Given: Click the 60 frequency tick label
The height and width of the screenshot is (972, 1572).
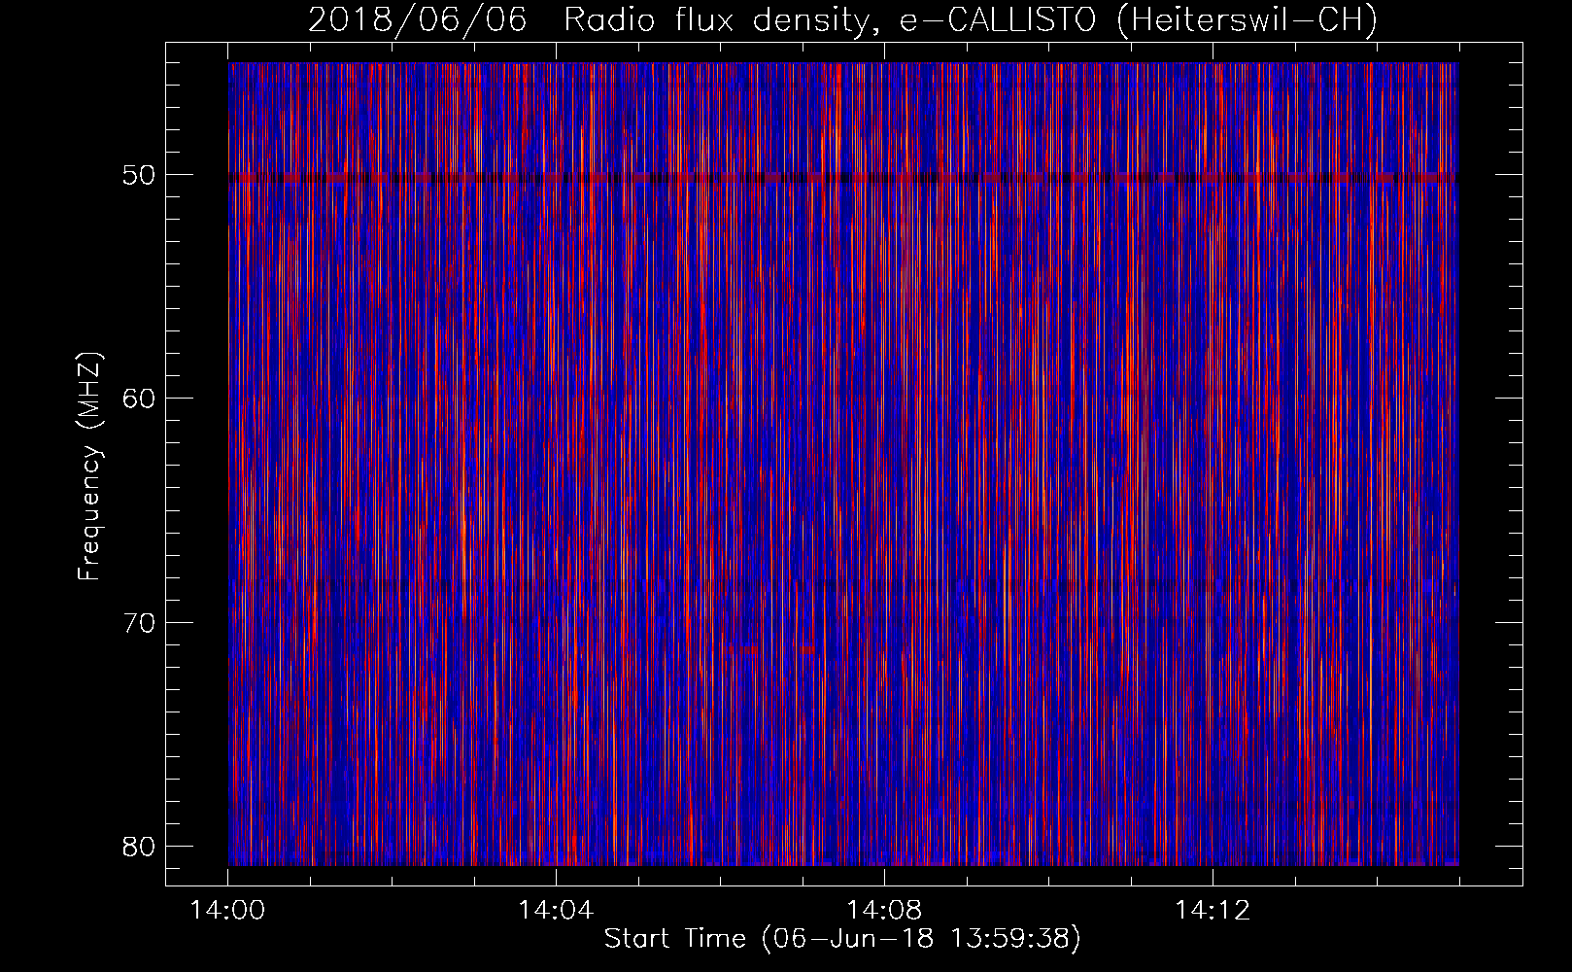Looking at the screenshot, I should pos(139,399).
